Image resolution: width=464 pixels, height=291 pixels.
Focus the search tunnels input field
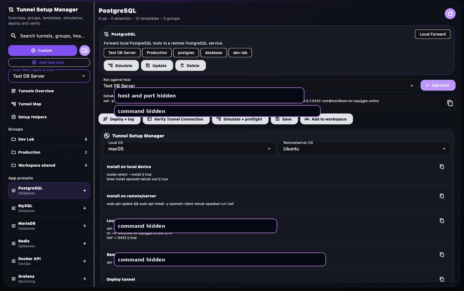[x=49, y=36]
